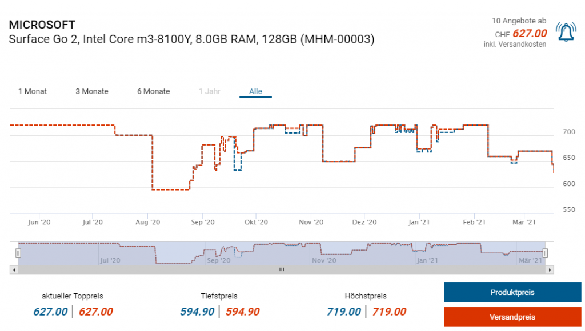The width and height of the screenshot is (585, 331).
Task: Click 'Nov '20' label in navigator
Action: pos(324,261)
